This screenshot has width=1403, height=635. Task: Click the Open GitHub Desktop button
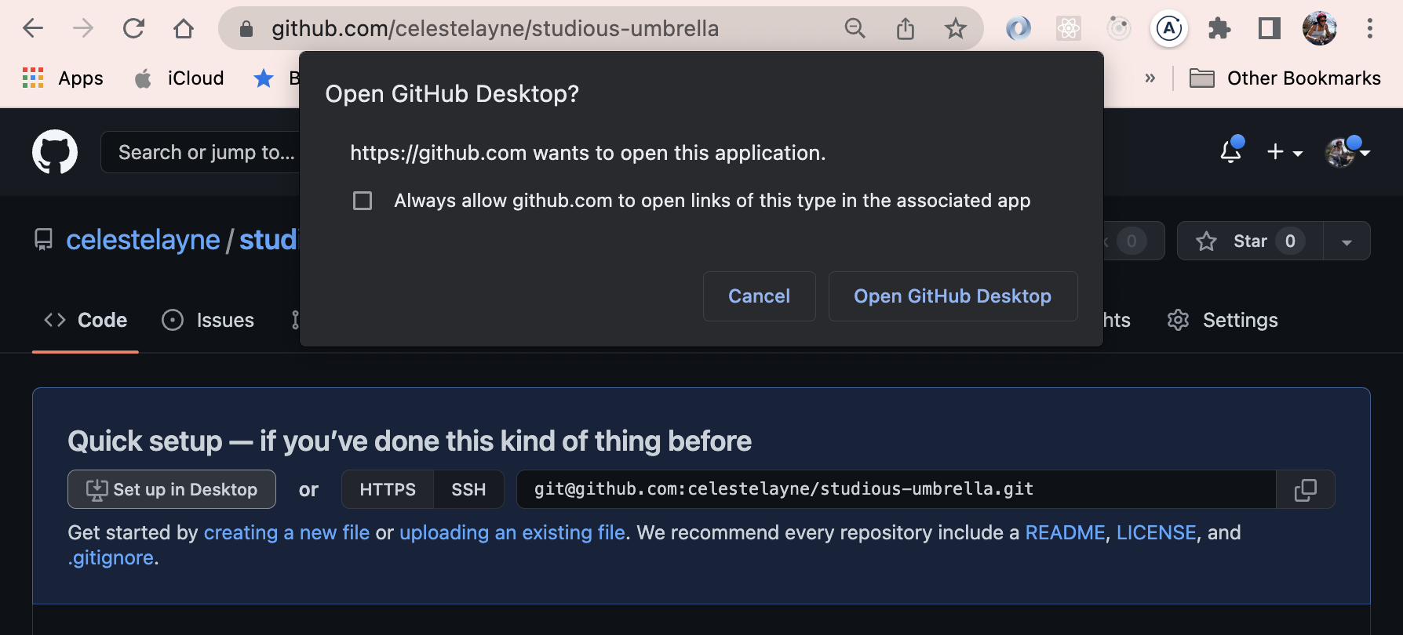tap(953, 296)
